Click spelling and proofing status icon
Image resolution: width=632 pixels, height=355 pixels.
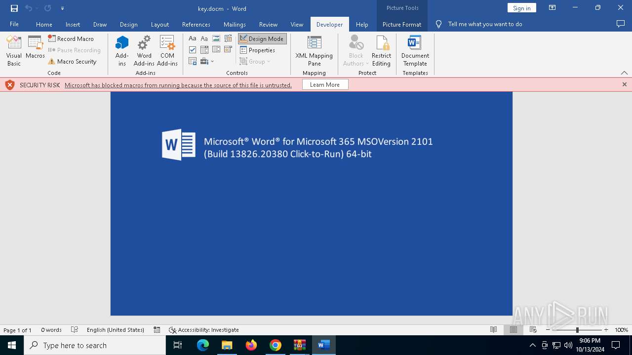pos(75,330)
